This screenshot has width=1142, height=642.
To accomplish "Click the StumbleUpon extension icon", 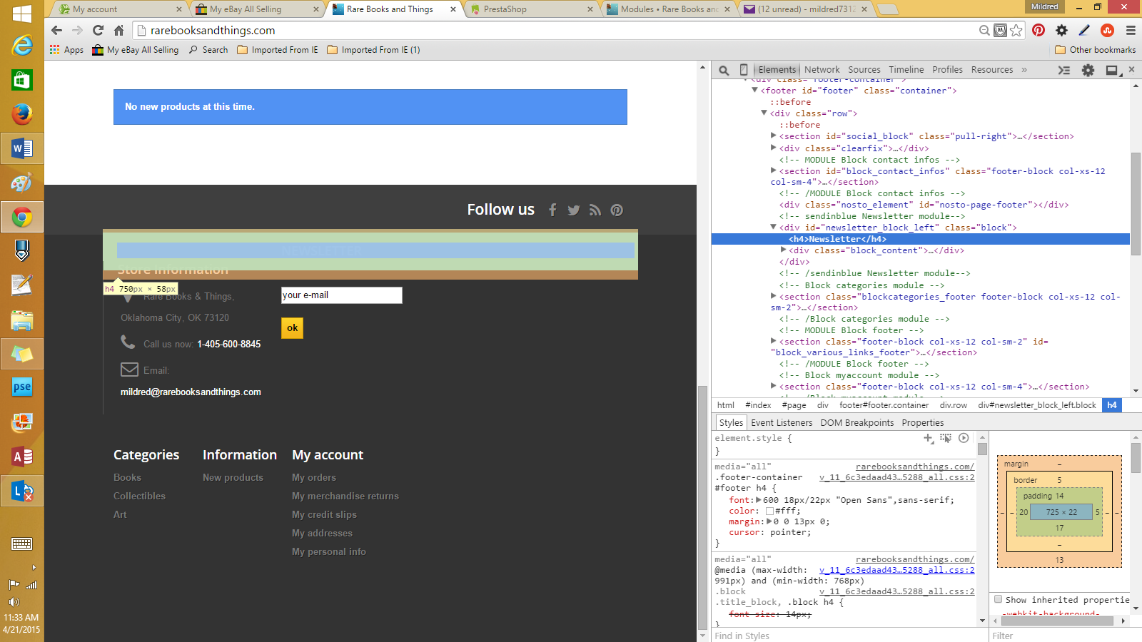I will (x=1108, y=30).
